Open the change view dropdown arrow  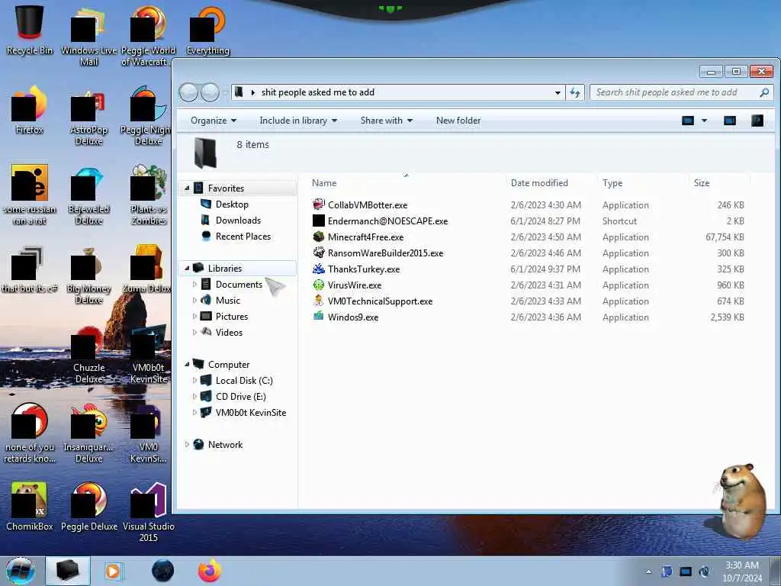704,120
